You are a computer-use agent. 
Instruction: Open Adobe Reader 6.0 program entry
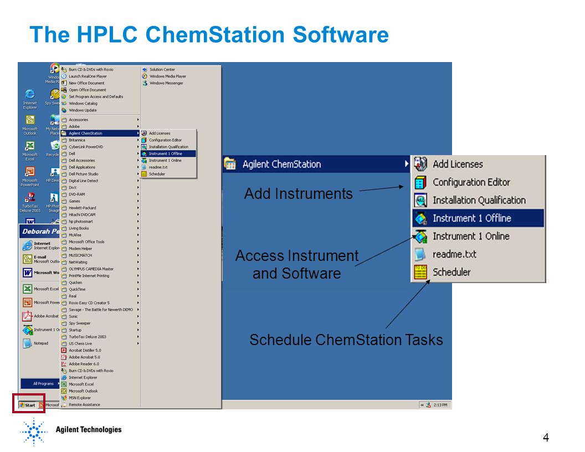tap(100, 364)
